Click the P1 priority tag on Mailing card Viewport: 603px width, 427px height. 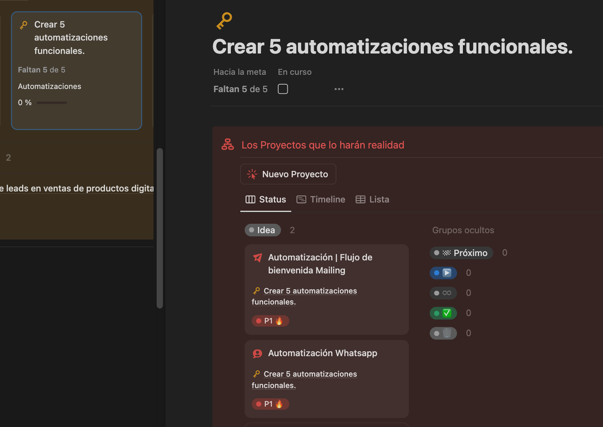pyautogui.click(x=270, y=321)
